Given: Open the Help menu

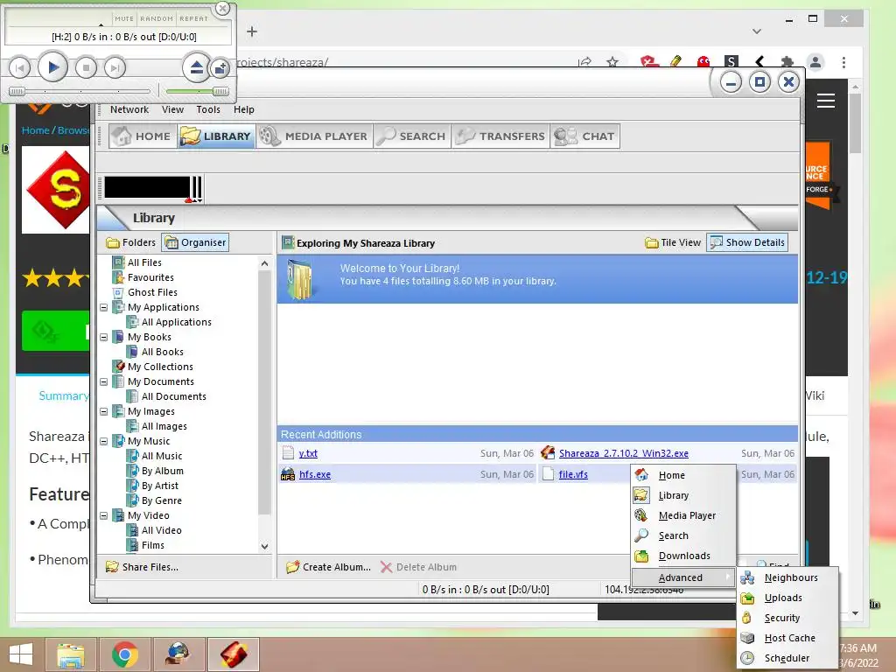Looking at the screenshot, I should pyautogui.click(x=243, y=109).
